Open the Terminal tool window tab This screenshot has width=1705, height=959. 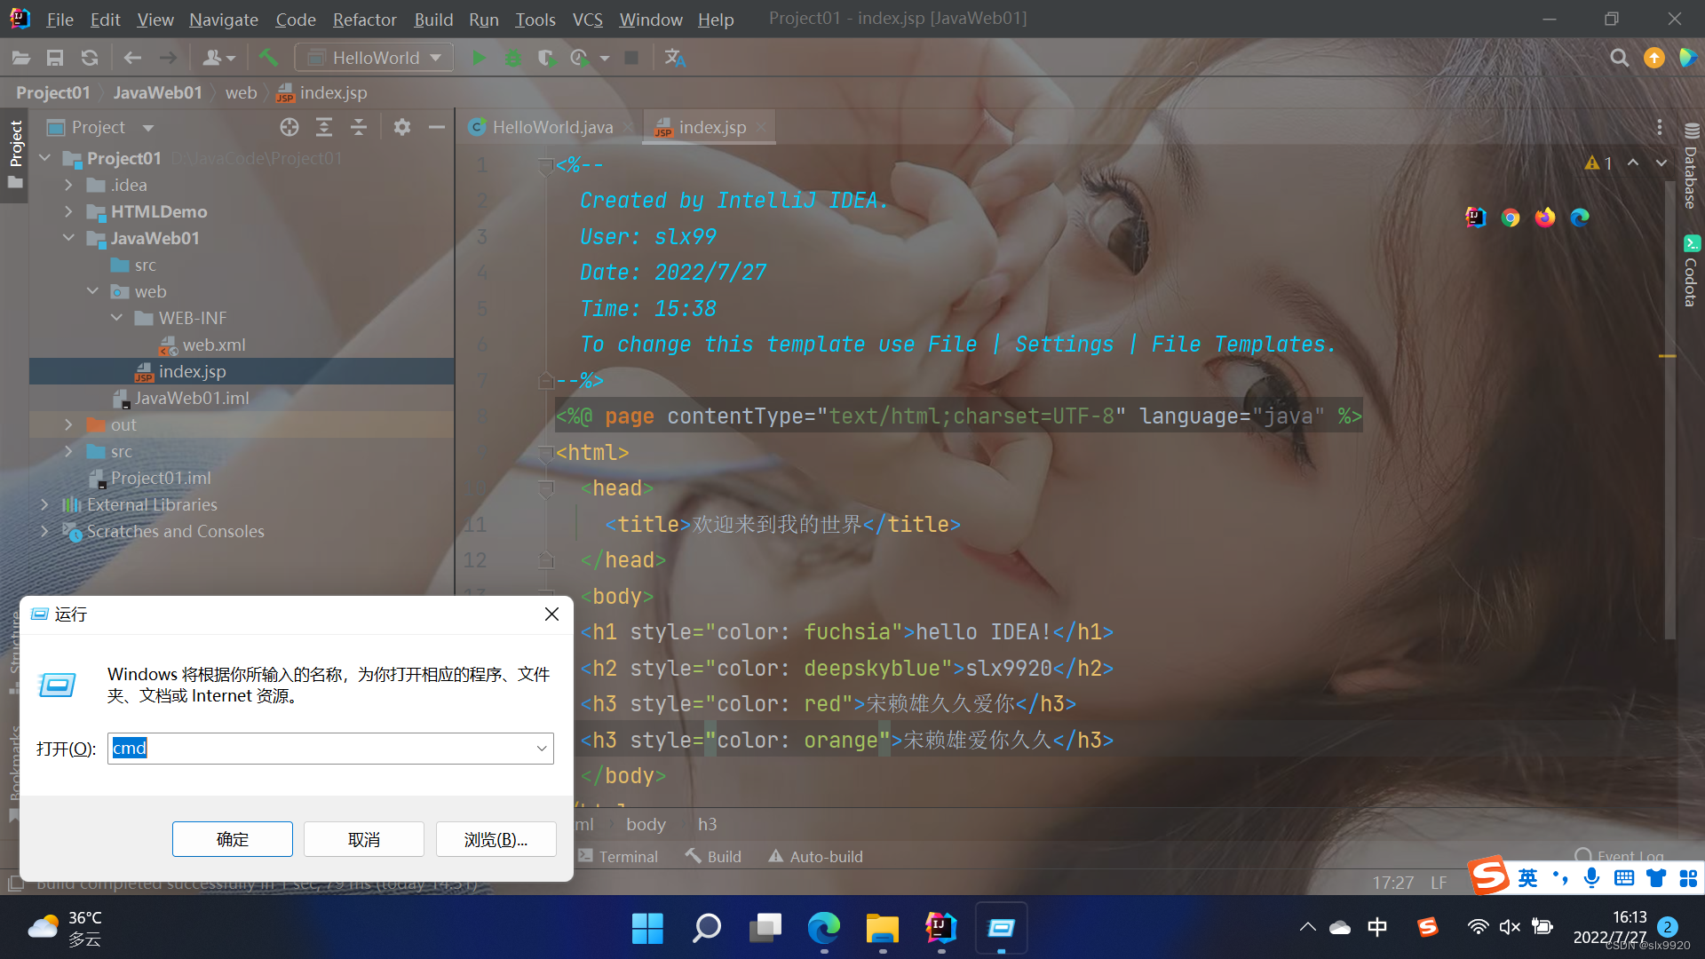coord(618,856)
